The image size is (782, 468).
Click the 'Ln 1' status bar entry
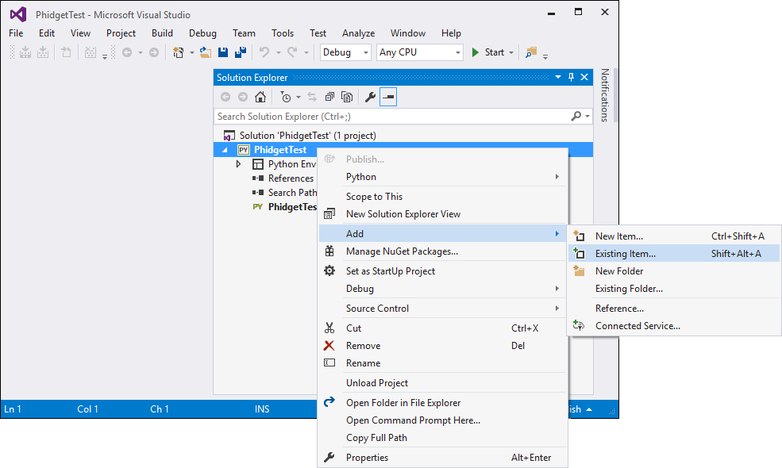(x=13, y=409)
